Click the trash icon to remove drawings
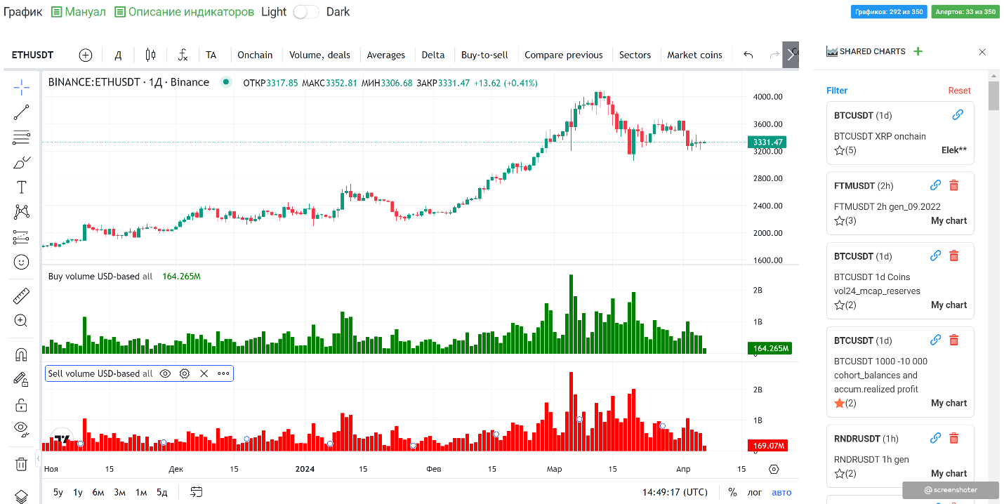The image size is (1004, 504). coord(21,463)
